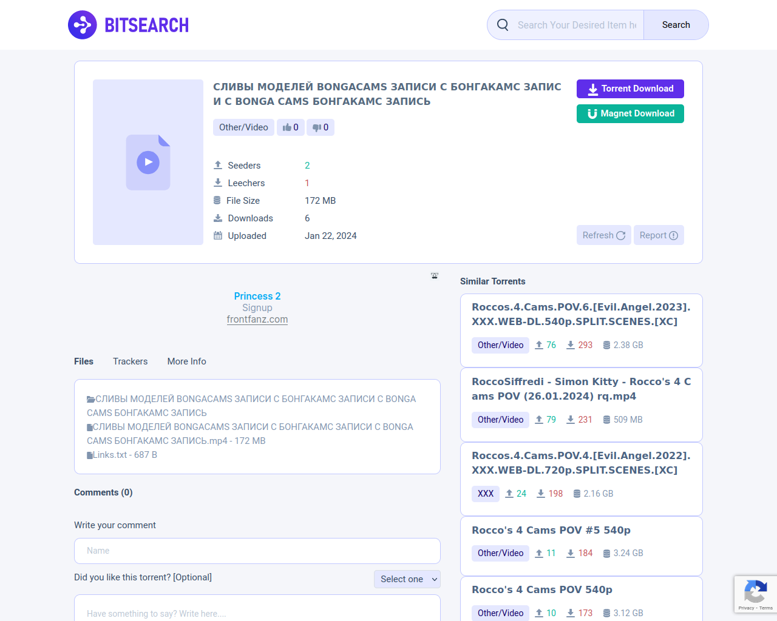
Task: Open Roccos.4.Cams.POV.4 Evil.Angel.2022 torrent
Action: pyautogui.click(x=581, y=463)
